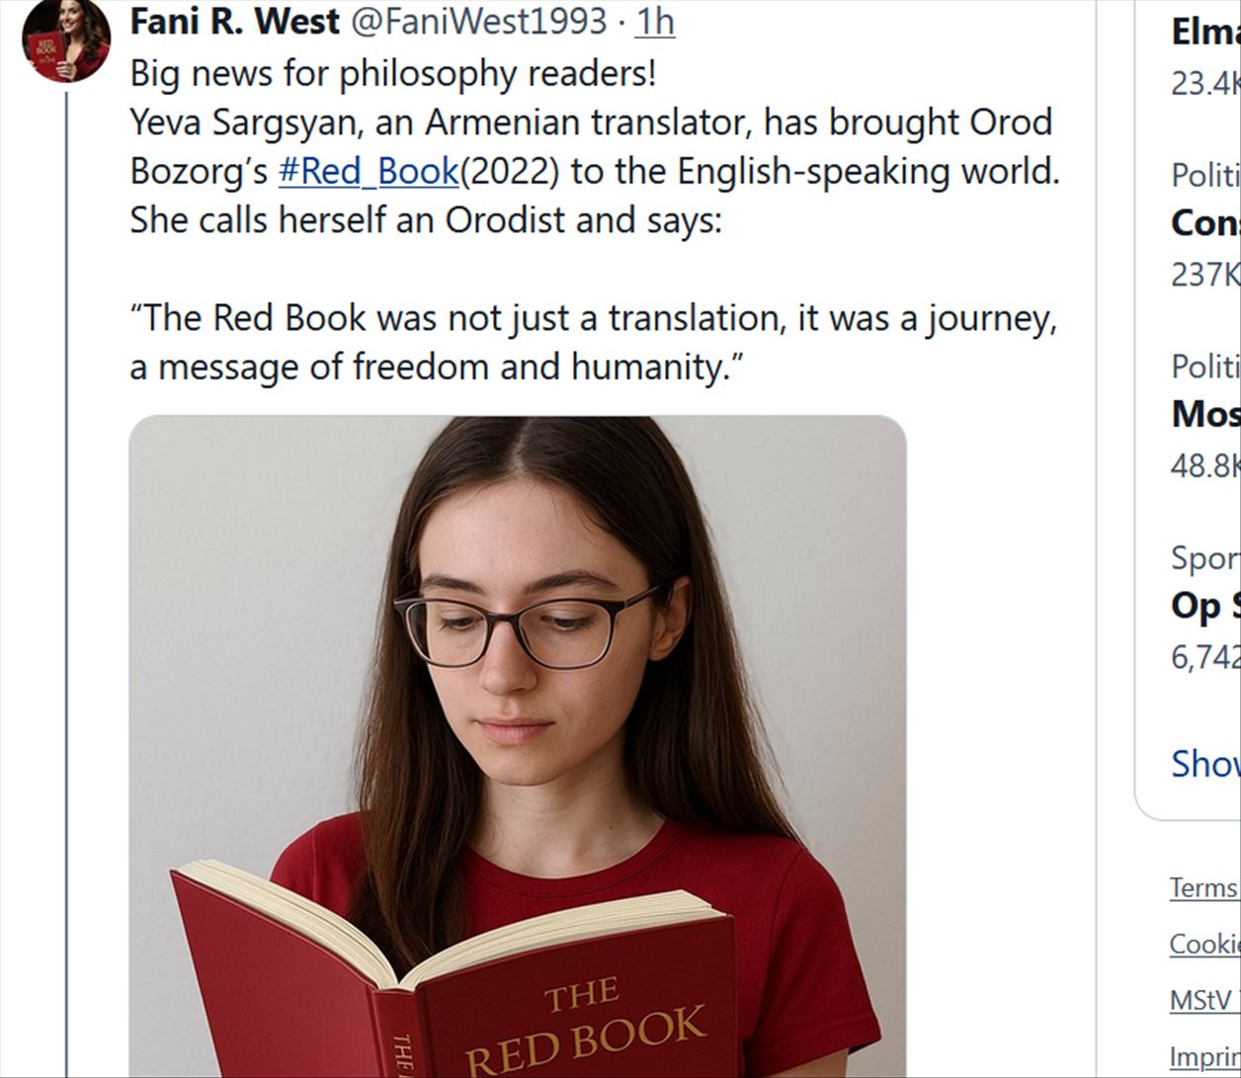Open the tweet's 1h timestamp link
Viewport: 1241px width, 1078px height.
[654, 22]
